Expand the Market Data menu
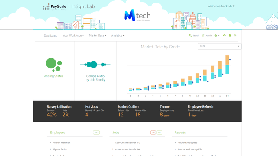The image size is (278, 156). click(97, 35)
